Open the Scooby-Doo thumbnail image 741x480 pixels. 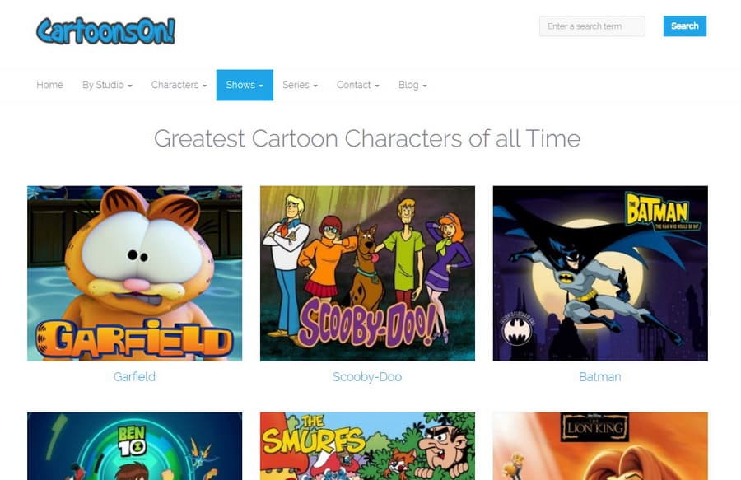pyautogui.click(x=367, y=273)
